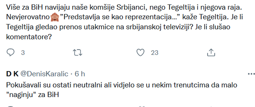Click the partially visible reply bubble under D K's reply

coord(10,106)
